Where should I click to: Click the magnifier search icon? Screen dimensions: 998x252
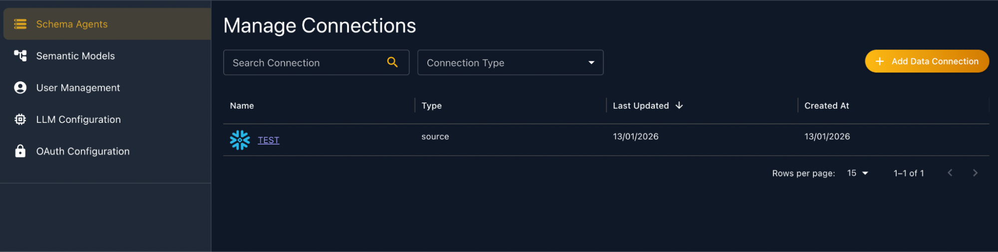tap(392, 62)
